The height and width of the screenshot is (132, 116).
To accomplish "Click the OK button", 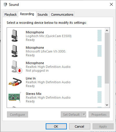I will click(x=56, y=126).
